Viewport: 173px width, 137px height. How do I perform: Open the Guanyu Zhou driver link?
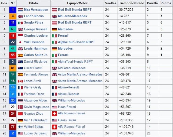click(34, 114)
